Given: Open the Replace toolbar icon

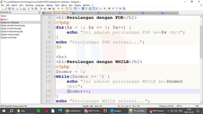Looking at the screenshot, I should (x=53, y=9).
